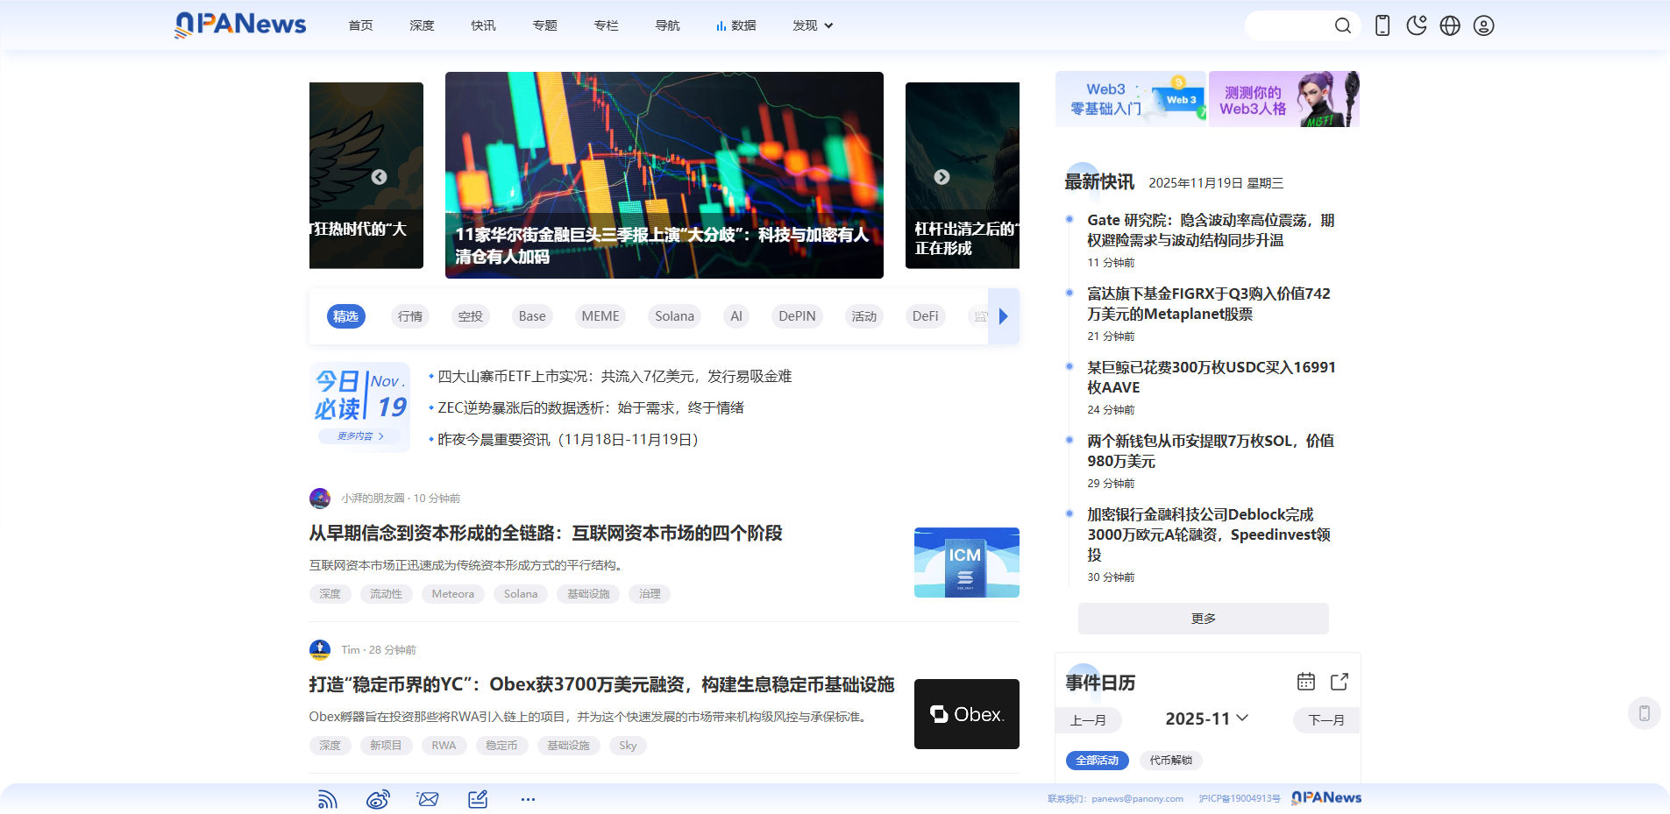
Task: Expand more category tags with right arrow
Action: click(x=1004, y=316)
